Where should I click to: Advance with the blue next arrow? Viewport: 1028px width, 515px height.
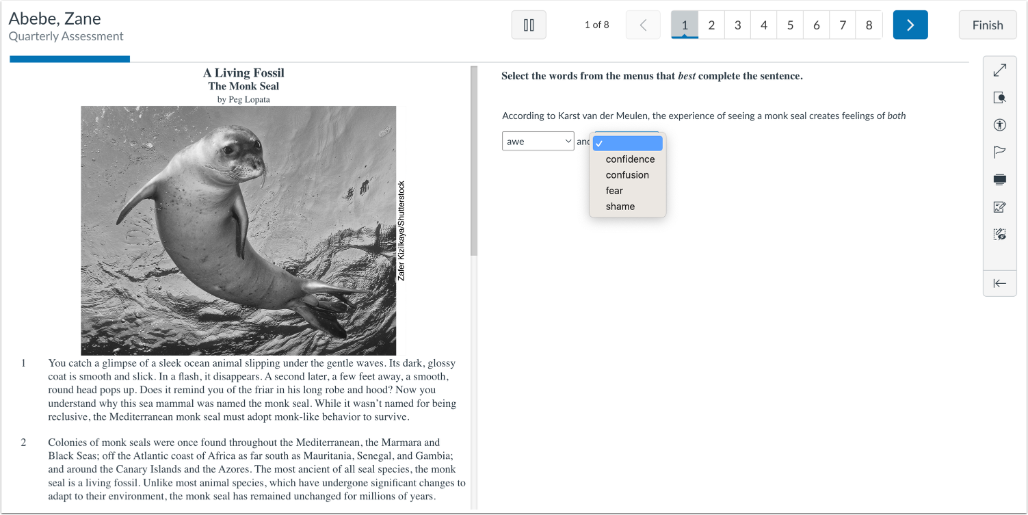[910, 24]
